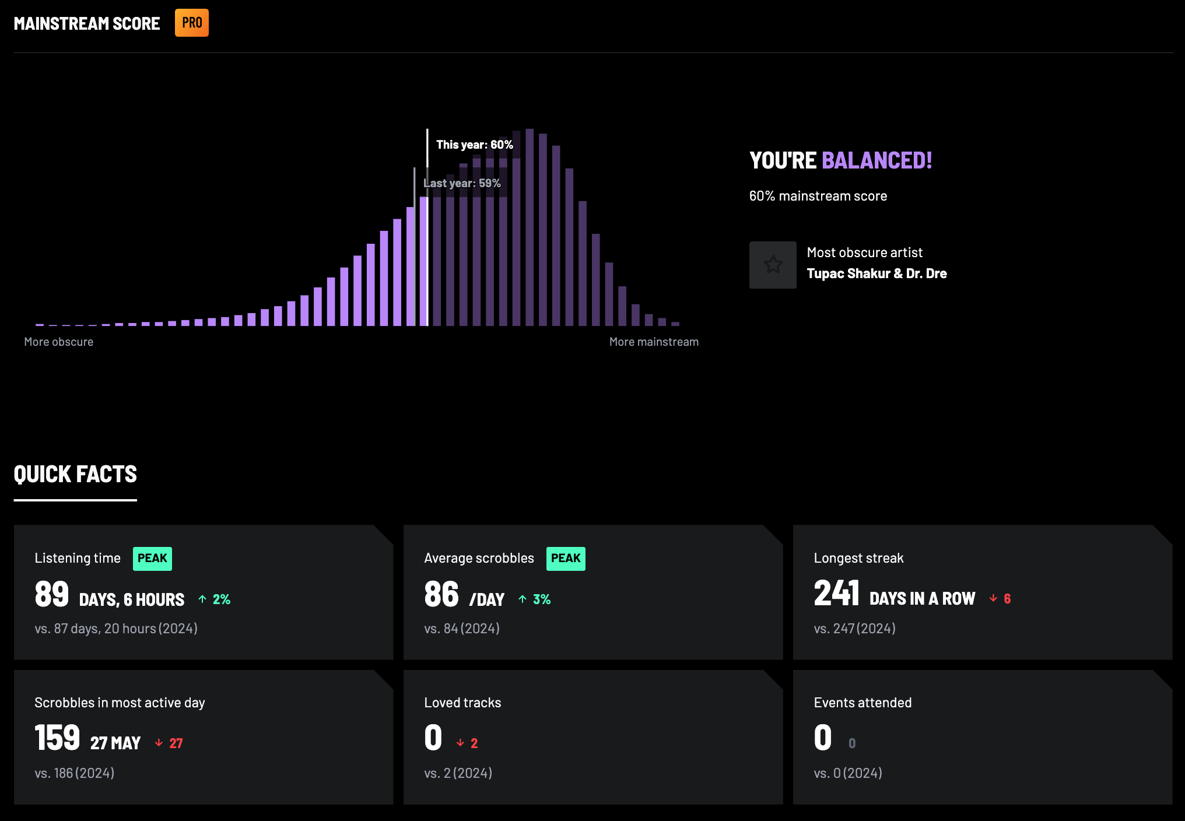The height and width of the screenshot is (821, 1185).
Task: Click the red down arrow beside 27
Action: click(159, 743)
